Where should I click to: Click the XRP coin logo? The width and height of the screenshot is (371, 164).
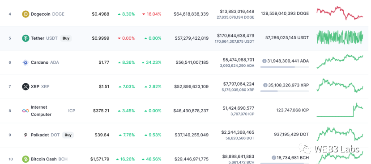26,86
